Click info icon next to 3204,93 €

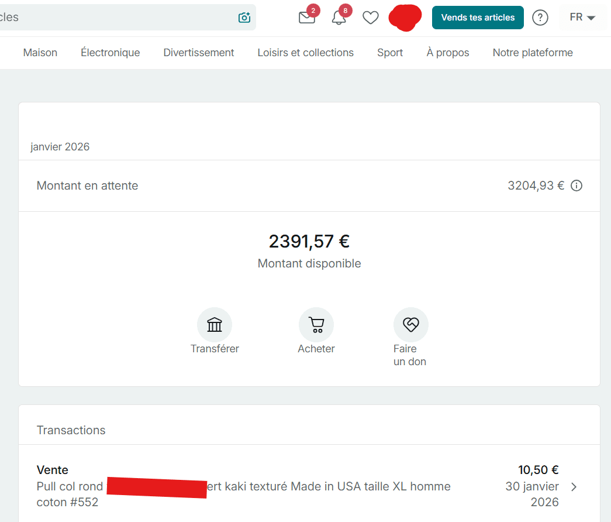pos(577,186)
